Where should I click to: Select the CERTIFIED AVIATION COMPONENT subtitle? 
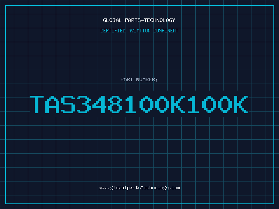pyautogui.click(x=139, y=31)
